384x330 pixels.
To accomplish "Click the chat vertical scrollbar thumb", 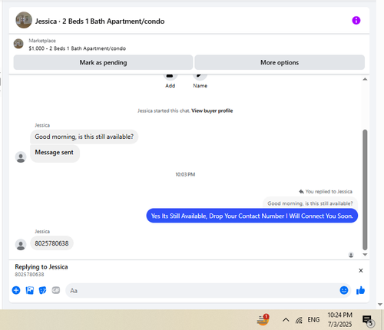I will coord(365,190).
